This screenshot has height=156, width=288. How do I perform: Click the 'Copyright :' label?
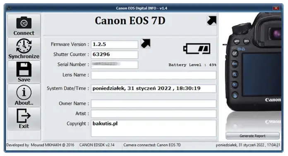click(x=78, y=124)
